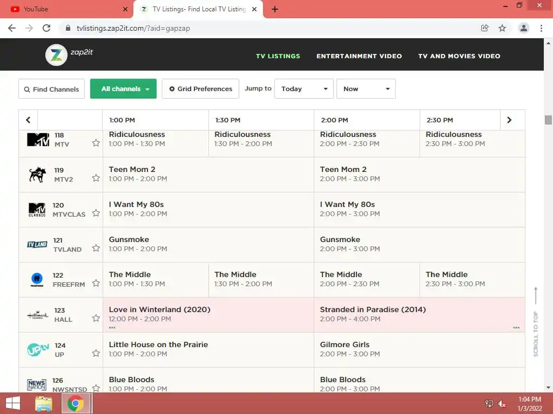Favorite the MTV channel star
This screenshot has height=414, width=553.
point(96,143)
